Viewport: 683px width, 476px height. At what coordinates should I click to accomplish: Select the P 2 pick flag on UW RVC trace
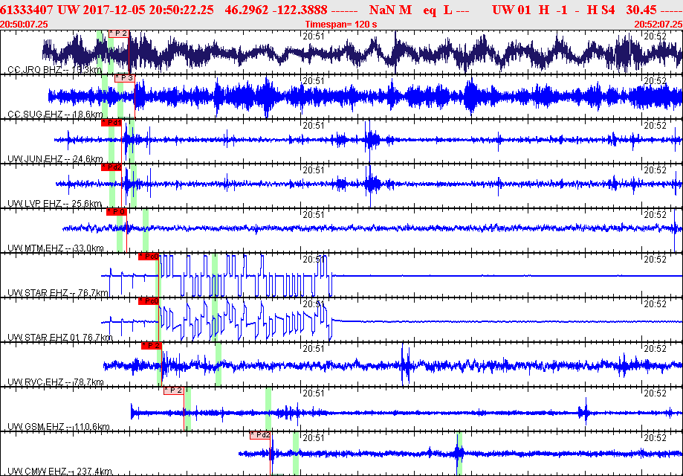coord(151,346)
